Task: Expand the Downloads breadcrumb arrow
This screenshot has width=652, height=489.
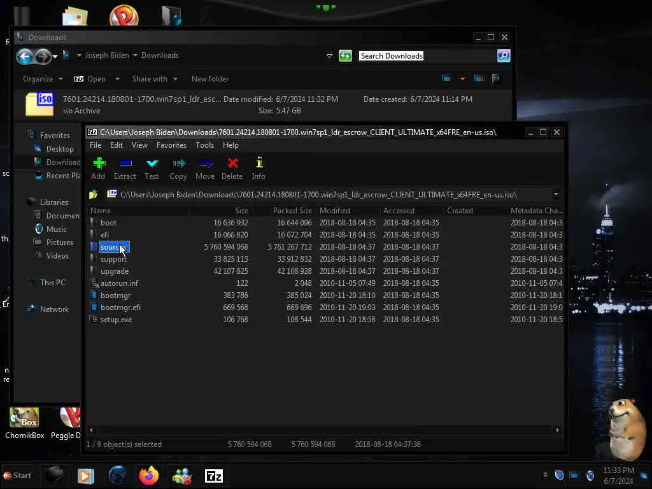Action: pos(135,55)
